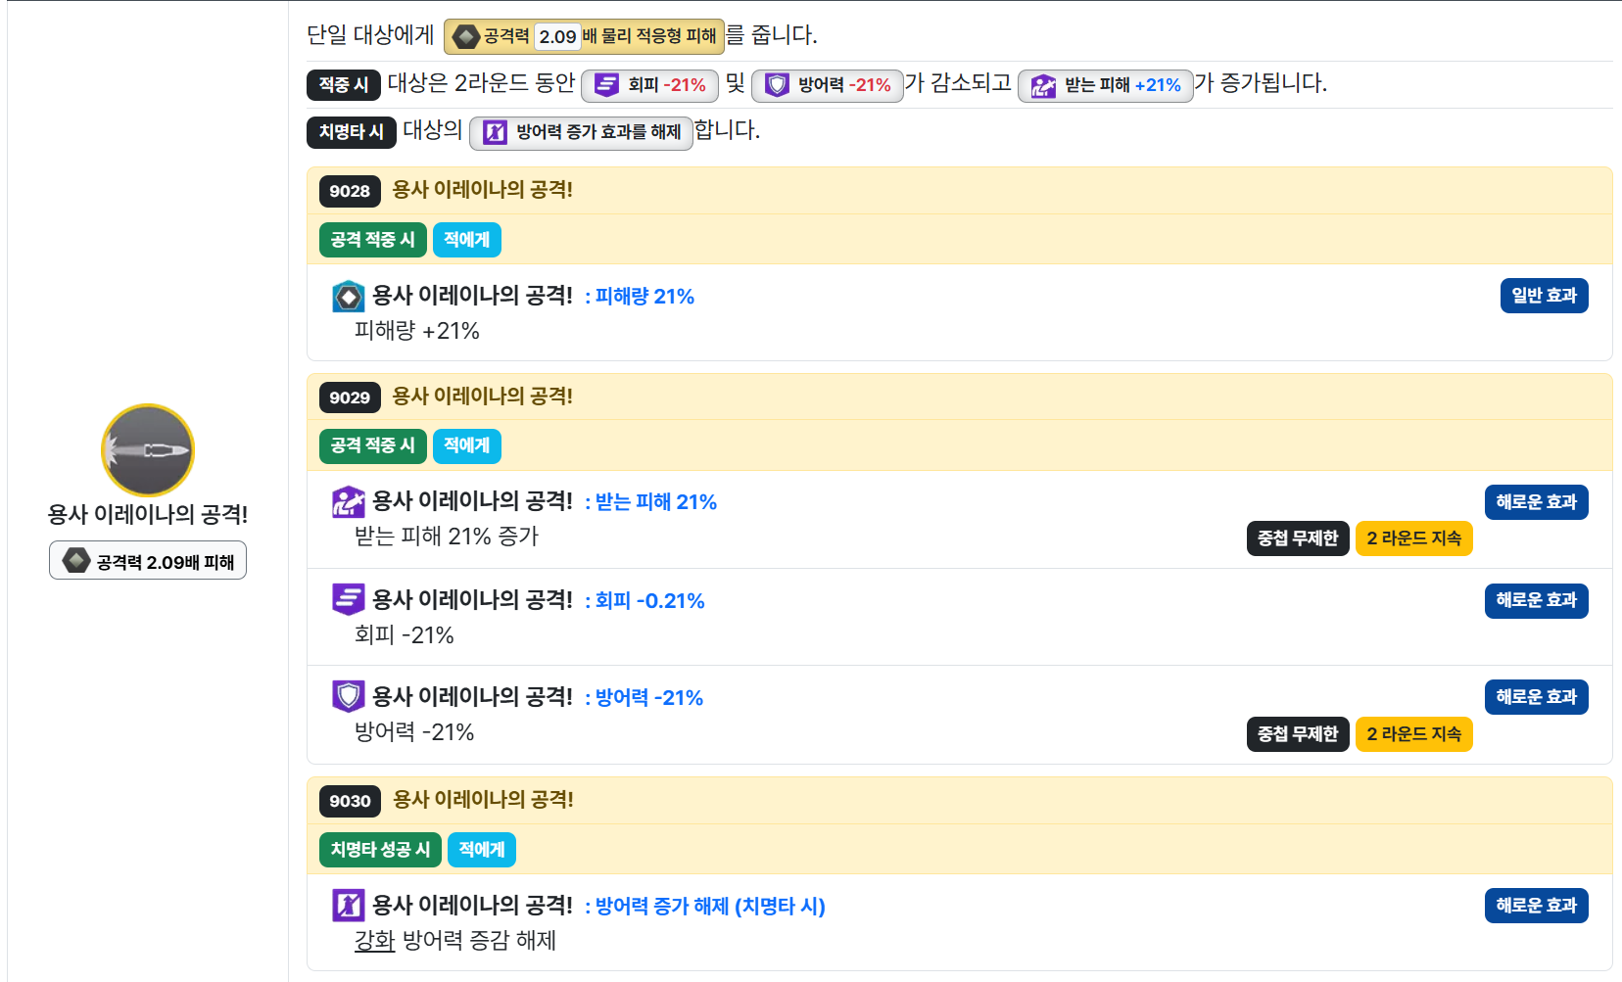
Task: Click the damage icon beside 피해량 21%
Action: [x=348, y=296]
